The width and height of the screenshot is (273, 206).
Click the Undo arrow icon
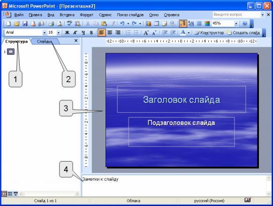pos(122,23)
